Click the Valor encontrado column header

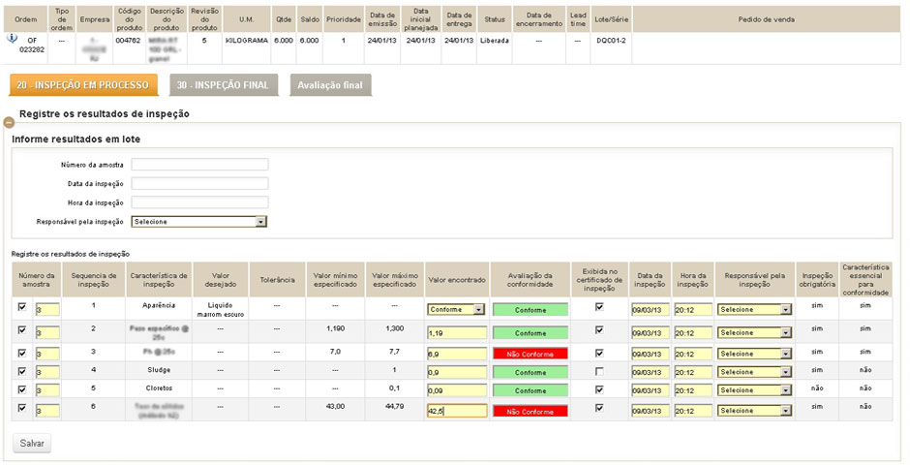457,280
